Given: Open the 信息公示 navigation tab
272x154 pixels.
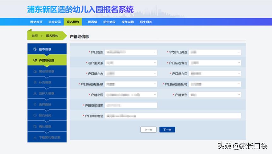Looking at the screenshot, I should (55, 22).
